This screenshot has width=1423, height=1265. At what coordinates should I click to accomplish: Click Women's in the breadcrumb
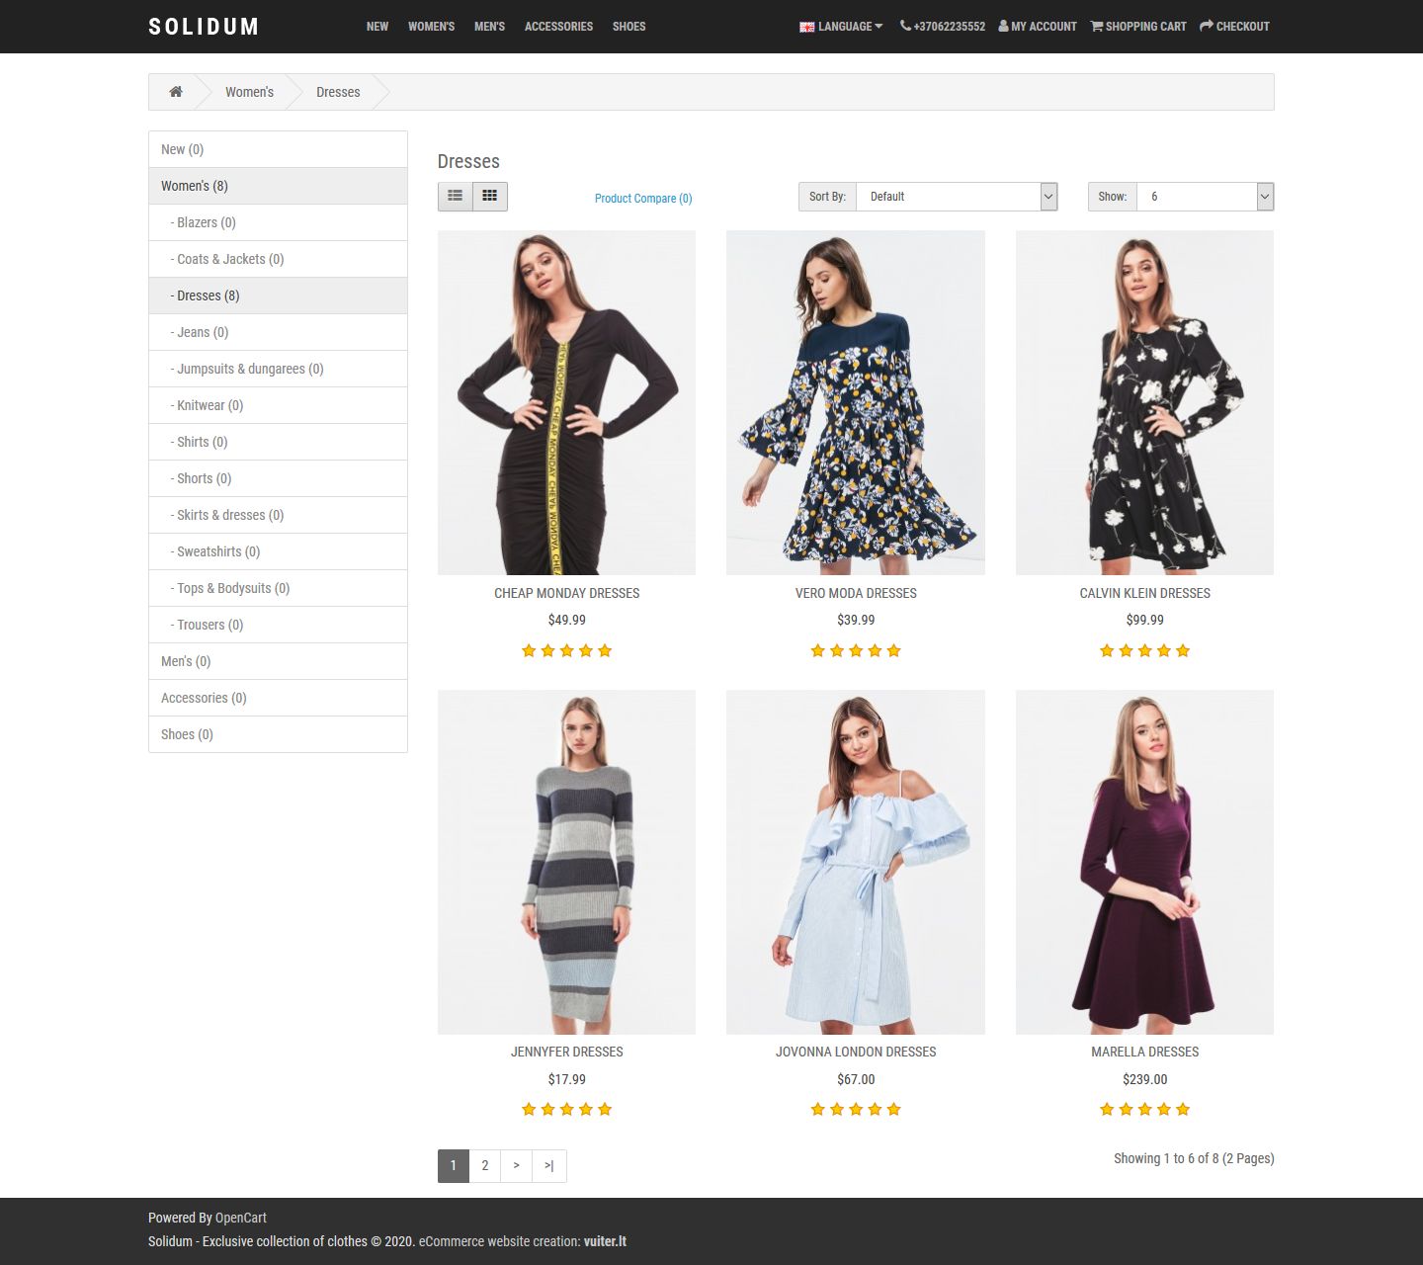point(249,92)
